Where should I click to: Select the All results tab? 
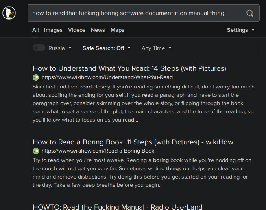coord(35,30)
